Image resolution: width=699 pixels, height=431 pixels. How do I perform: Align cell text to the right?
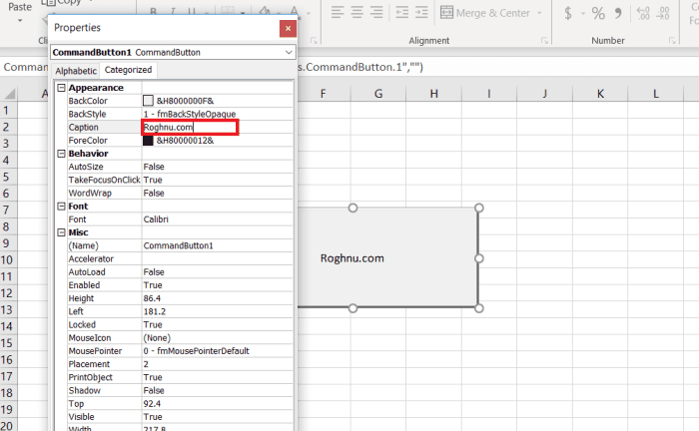pyautogui.click(x=376, y=12)
